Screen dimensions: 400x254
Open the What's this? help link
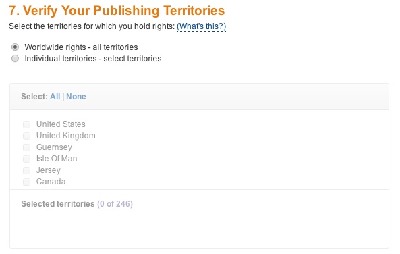[201, 26]
